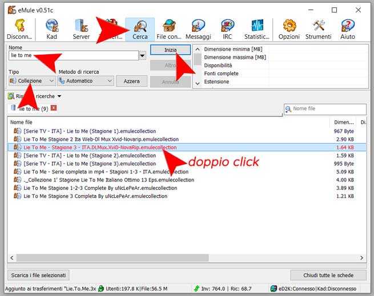Screen dimensions: 374x296
Task: Open the Server list panel
Action: point(81,29)
